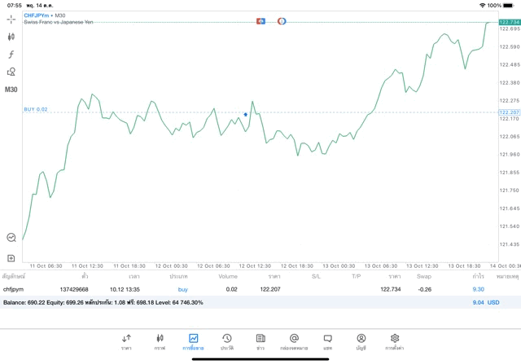Viewport: 521px width, 364px height.
Task: Open the History (ประวัติ) tab
Action: 226,340
